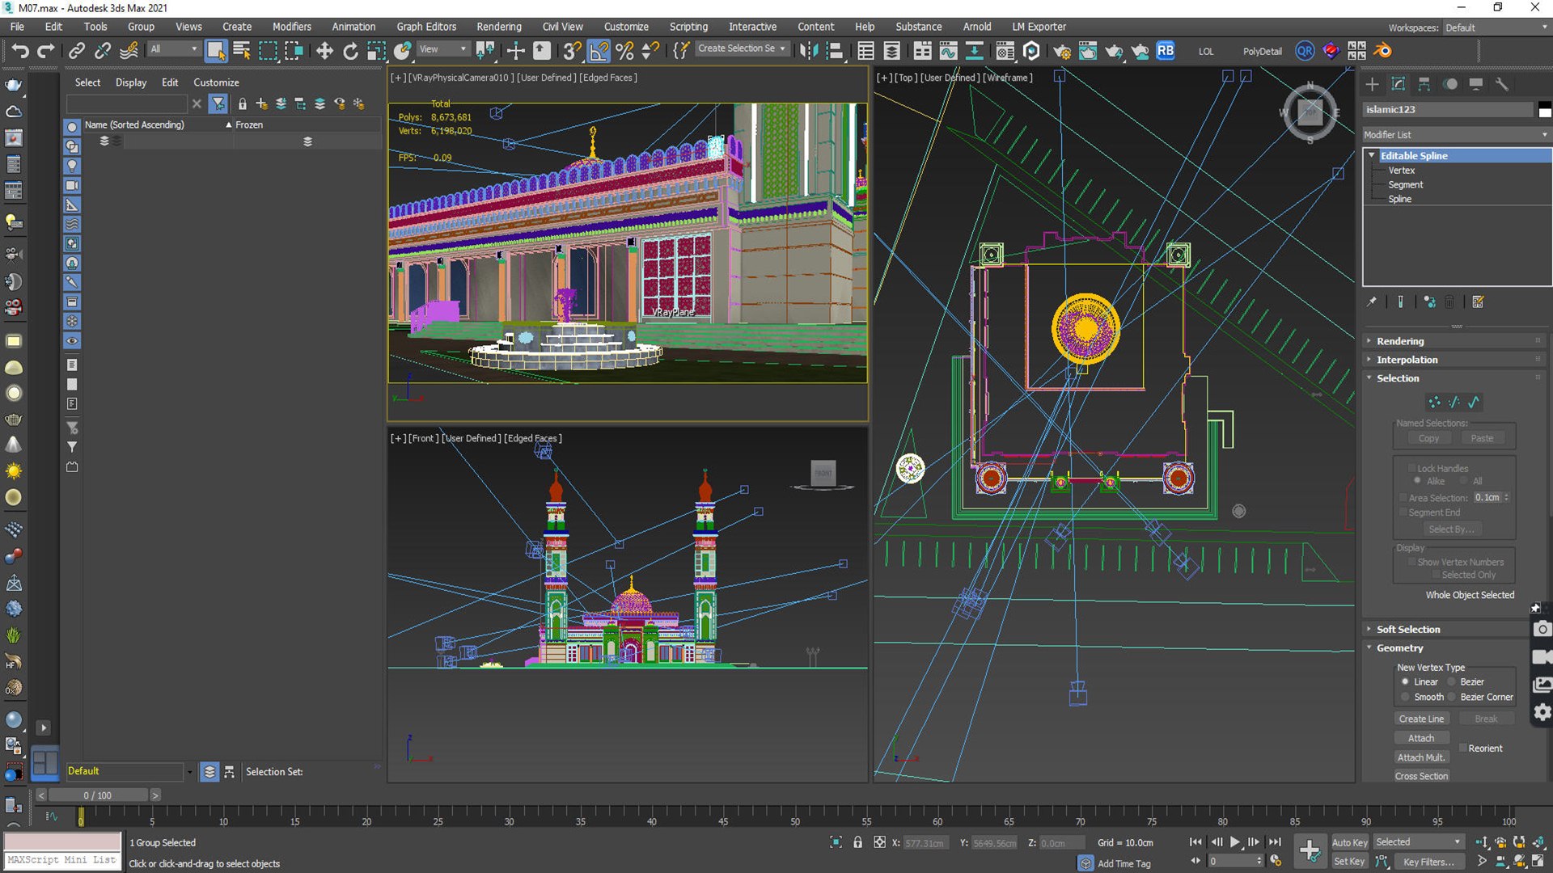Open the Utilities wrench panel tab
The width and height of the screenshot is (1553, 873).
tap(1502, 84)
